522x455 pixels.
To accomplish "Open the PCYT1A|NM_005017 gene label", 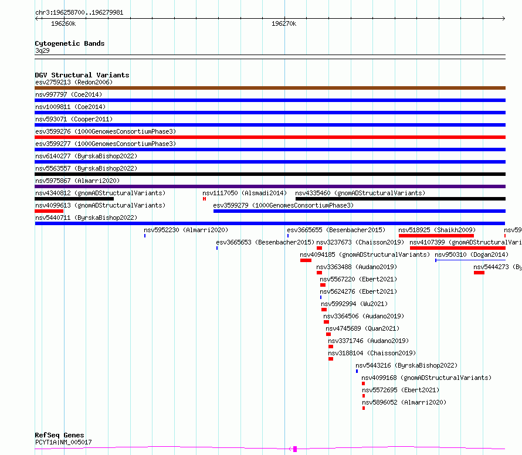I will [x=63, y=442].
